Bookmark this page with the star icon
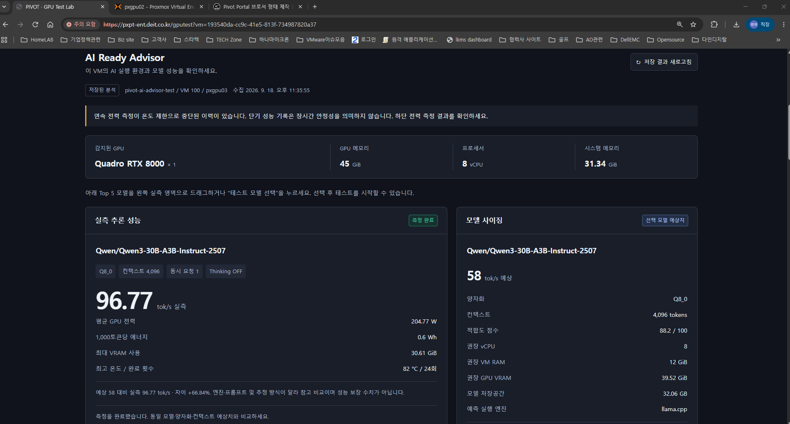The height and width of the screenshot is (424, 790). 693,25
